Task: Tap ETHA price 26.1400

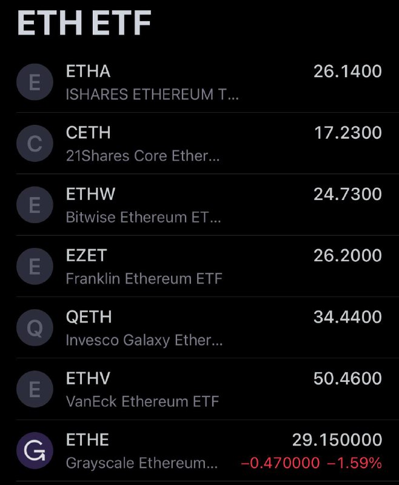Action: 347,72
